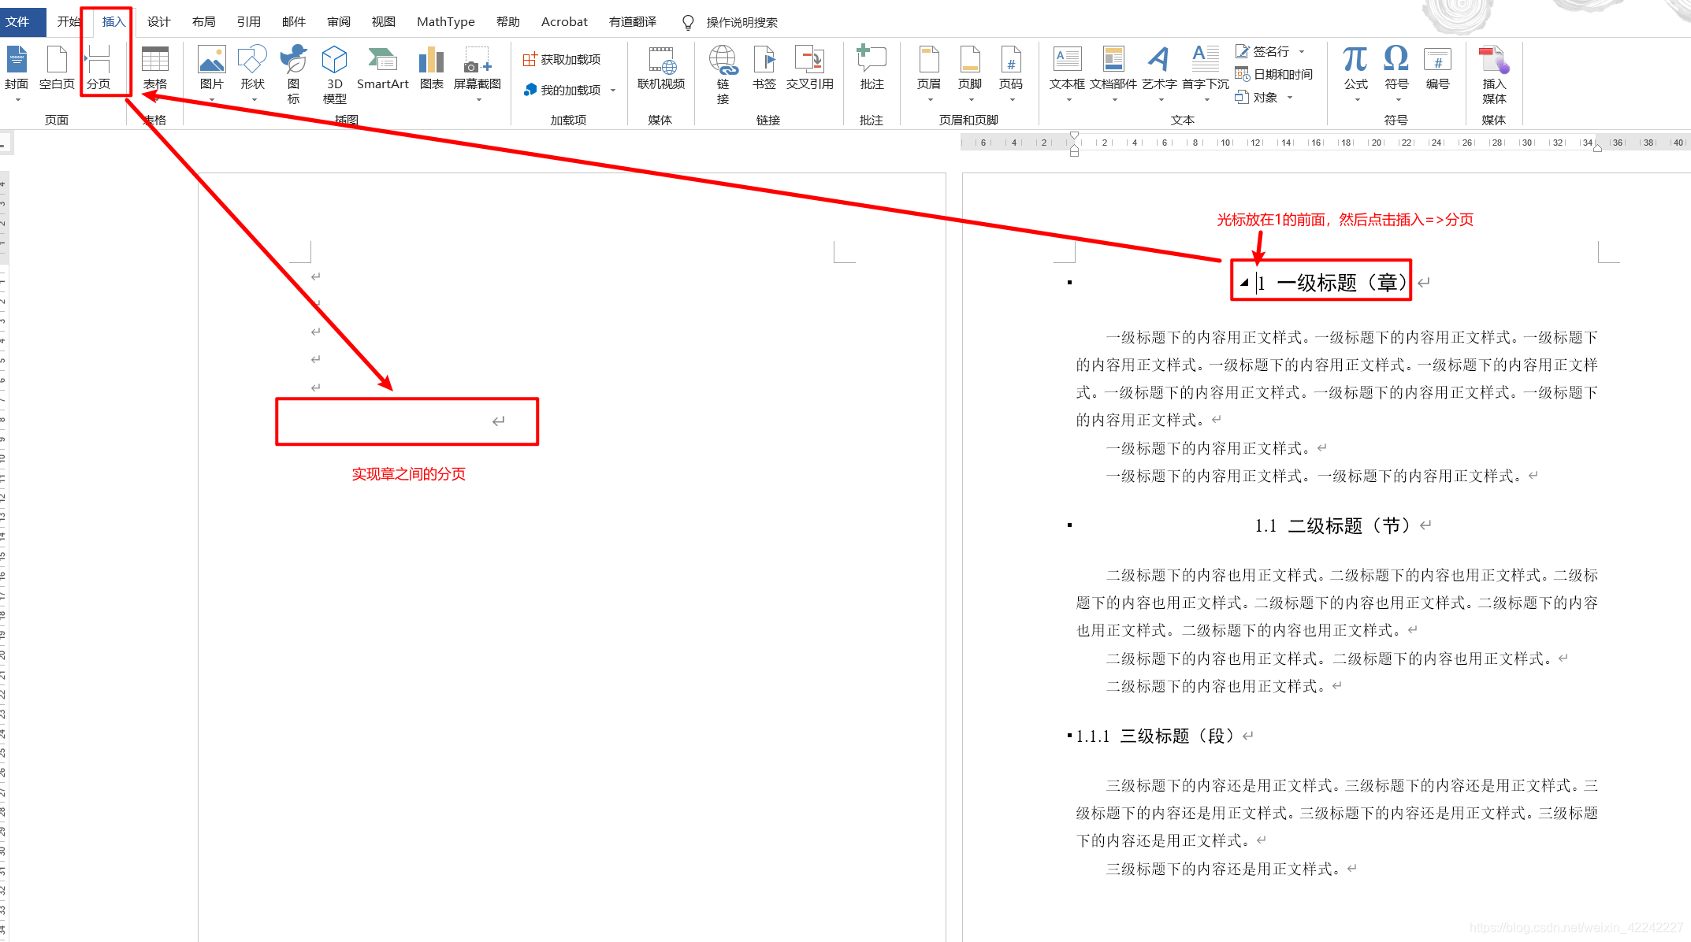
Task: Click the 操作说明搜索 search box
Action: pos(741,22)
